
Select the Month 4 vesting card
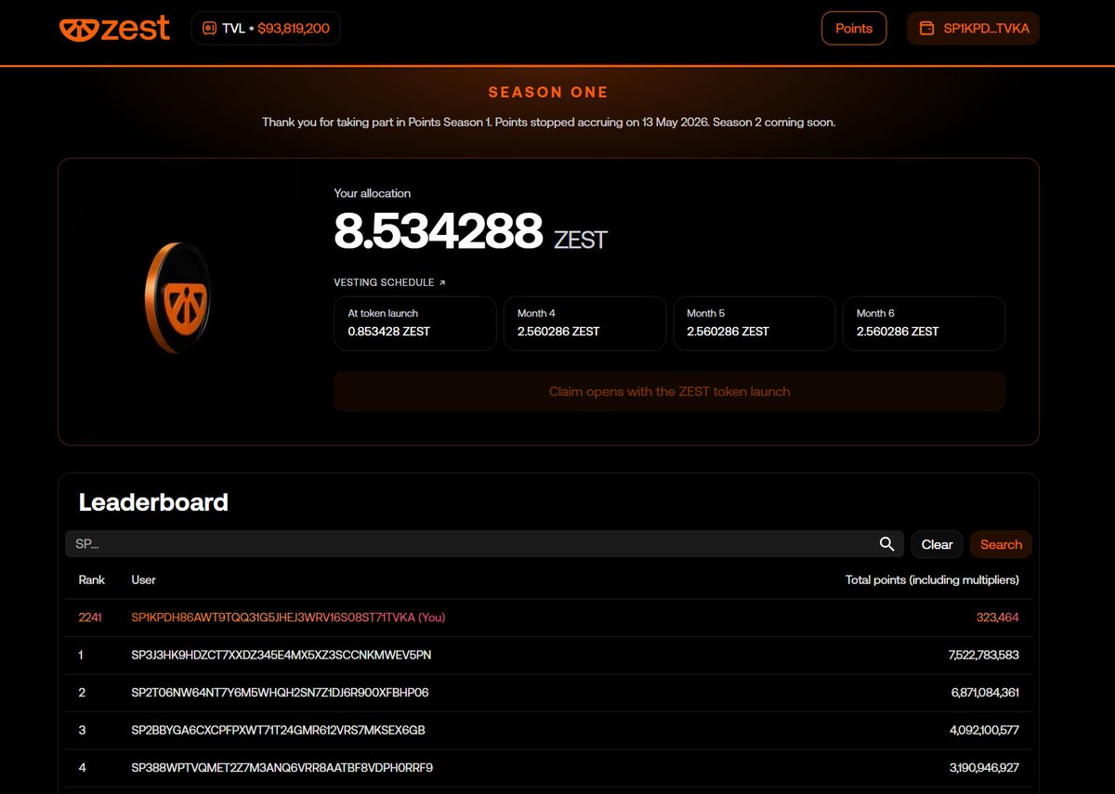pos(584,323)
